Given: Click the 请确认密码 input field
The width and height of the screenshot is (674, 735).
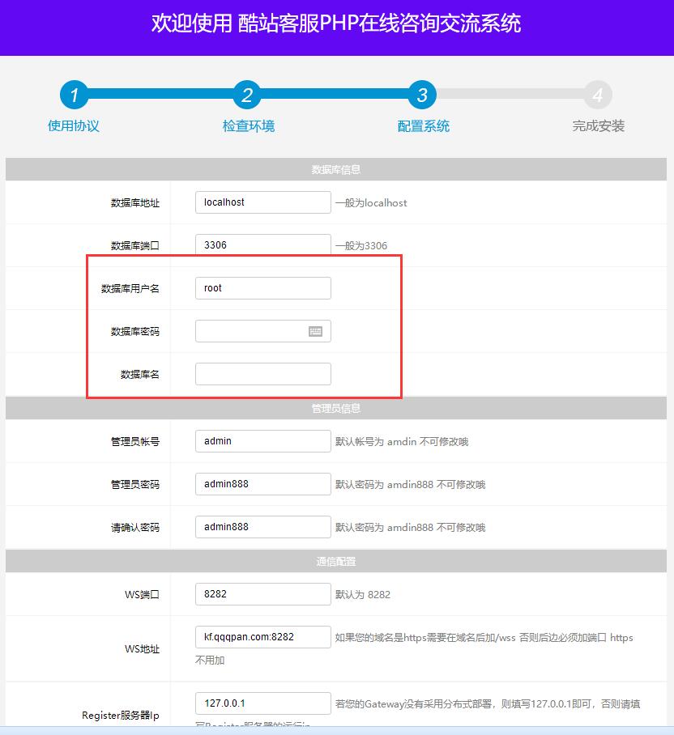Looking at the screenshot, I should pyautogui.click(x=262, y=527).
